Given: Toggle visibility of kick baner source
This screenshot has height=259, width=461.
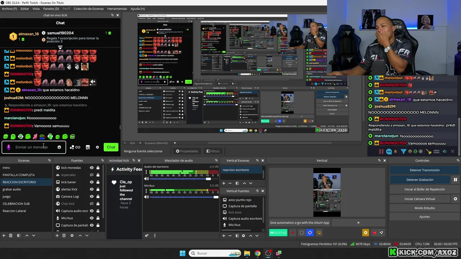Looking at the screenshot, I should (x=91, y=182).
